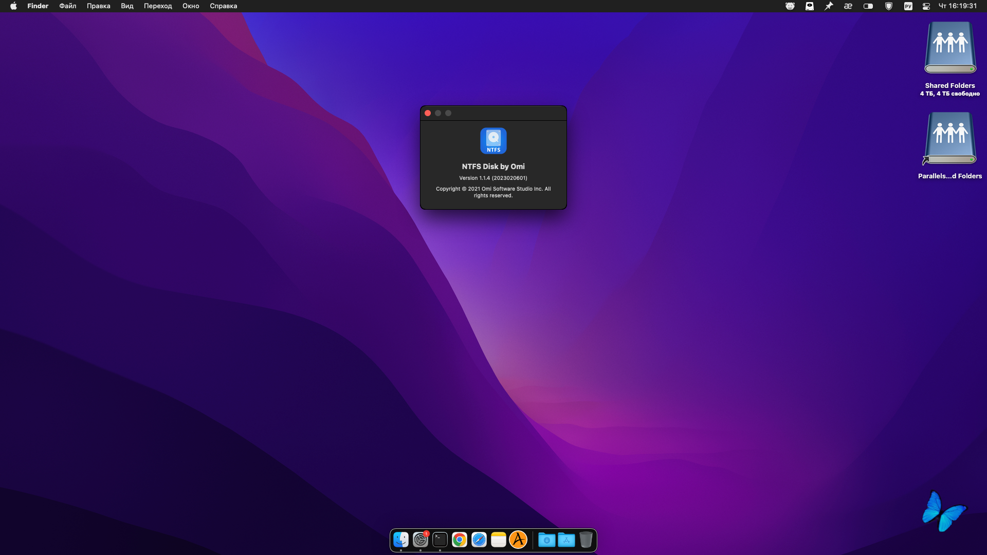Image resolution: width=987 pixels, height=555 pixels.
Task: Open Control Center toggles icon
Action: [x=926, y=6]
